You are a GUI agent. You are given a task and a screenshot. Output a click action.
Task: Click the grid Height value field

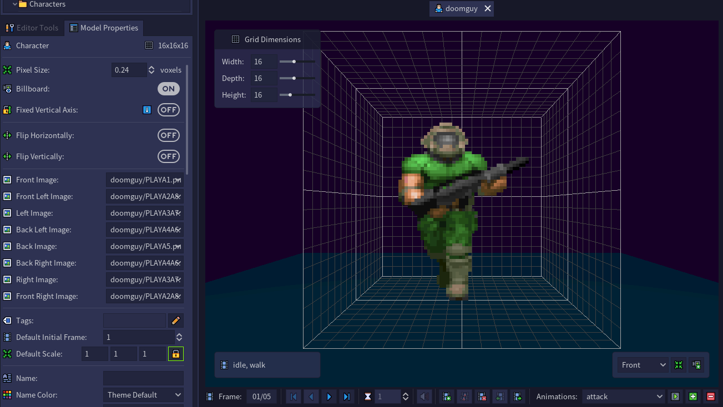point(264,95)
